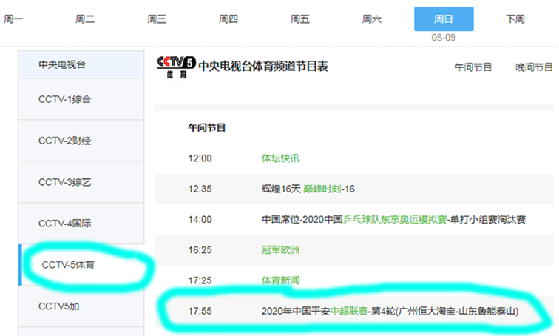Click the CCTV5 体育 logo
Screen dimensions: 559x336
[177, 67]
